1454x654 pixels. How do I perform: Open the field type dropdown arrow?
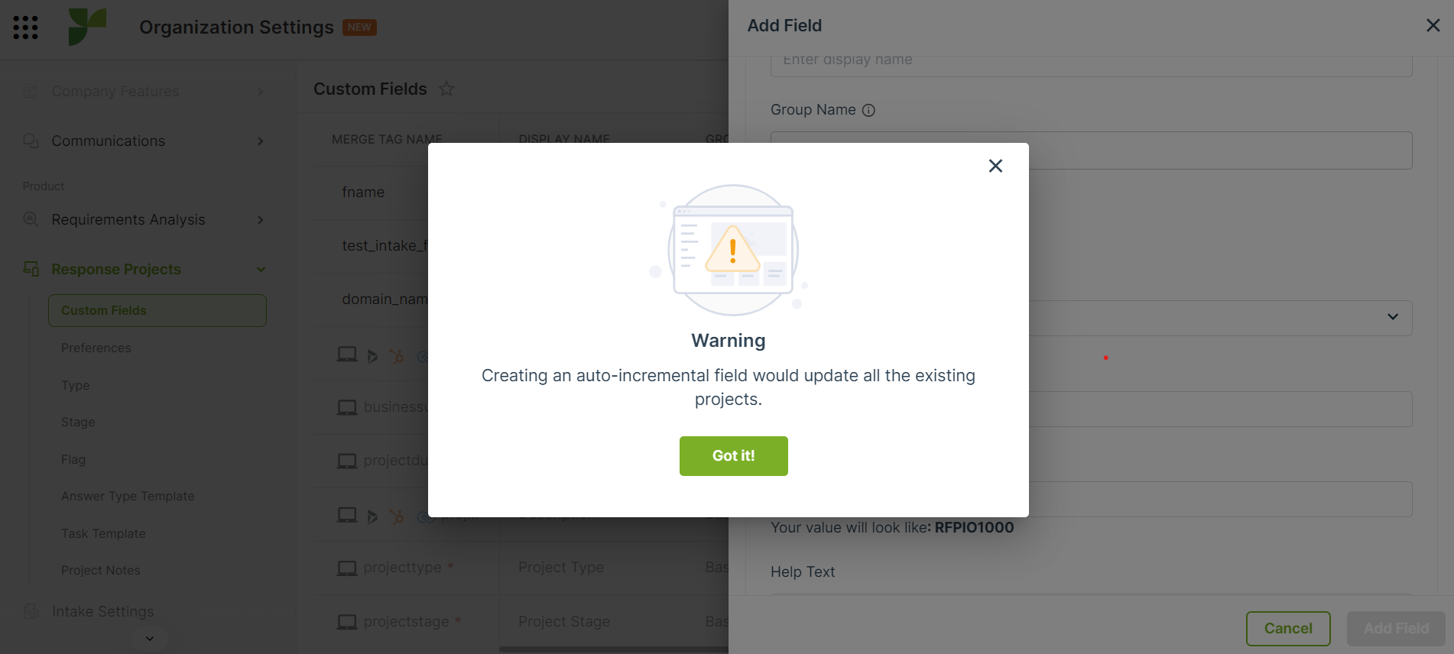(x=1393, y=317)
